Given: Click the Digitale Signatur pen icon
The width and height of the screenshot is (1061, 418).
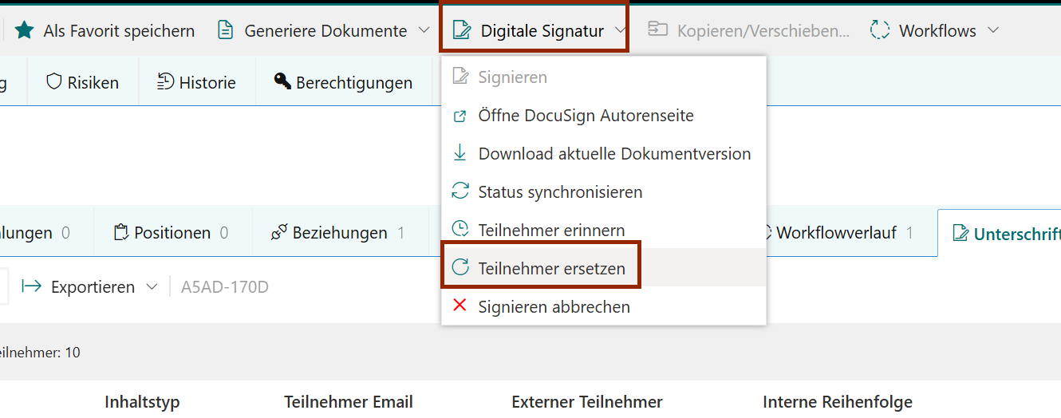Looking at the screenshot, I should pyautogui.click(x=461, y=31).
